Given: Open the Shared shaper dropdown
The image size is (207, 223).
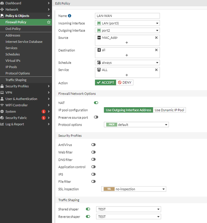Looking at the screenshot, I should click(129, 209).
